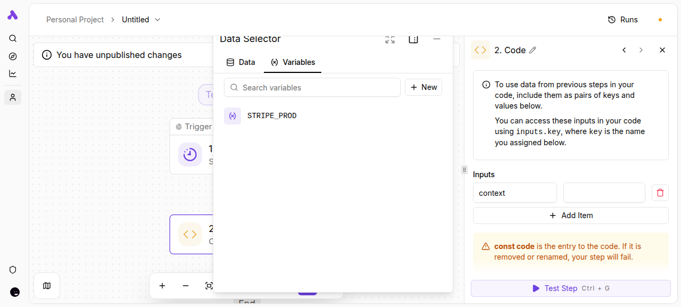Go to next step with right chevron

641,50
